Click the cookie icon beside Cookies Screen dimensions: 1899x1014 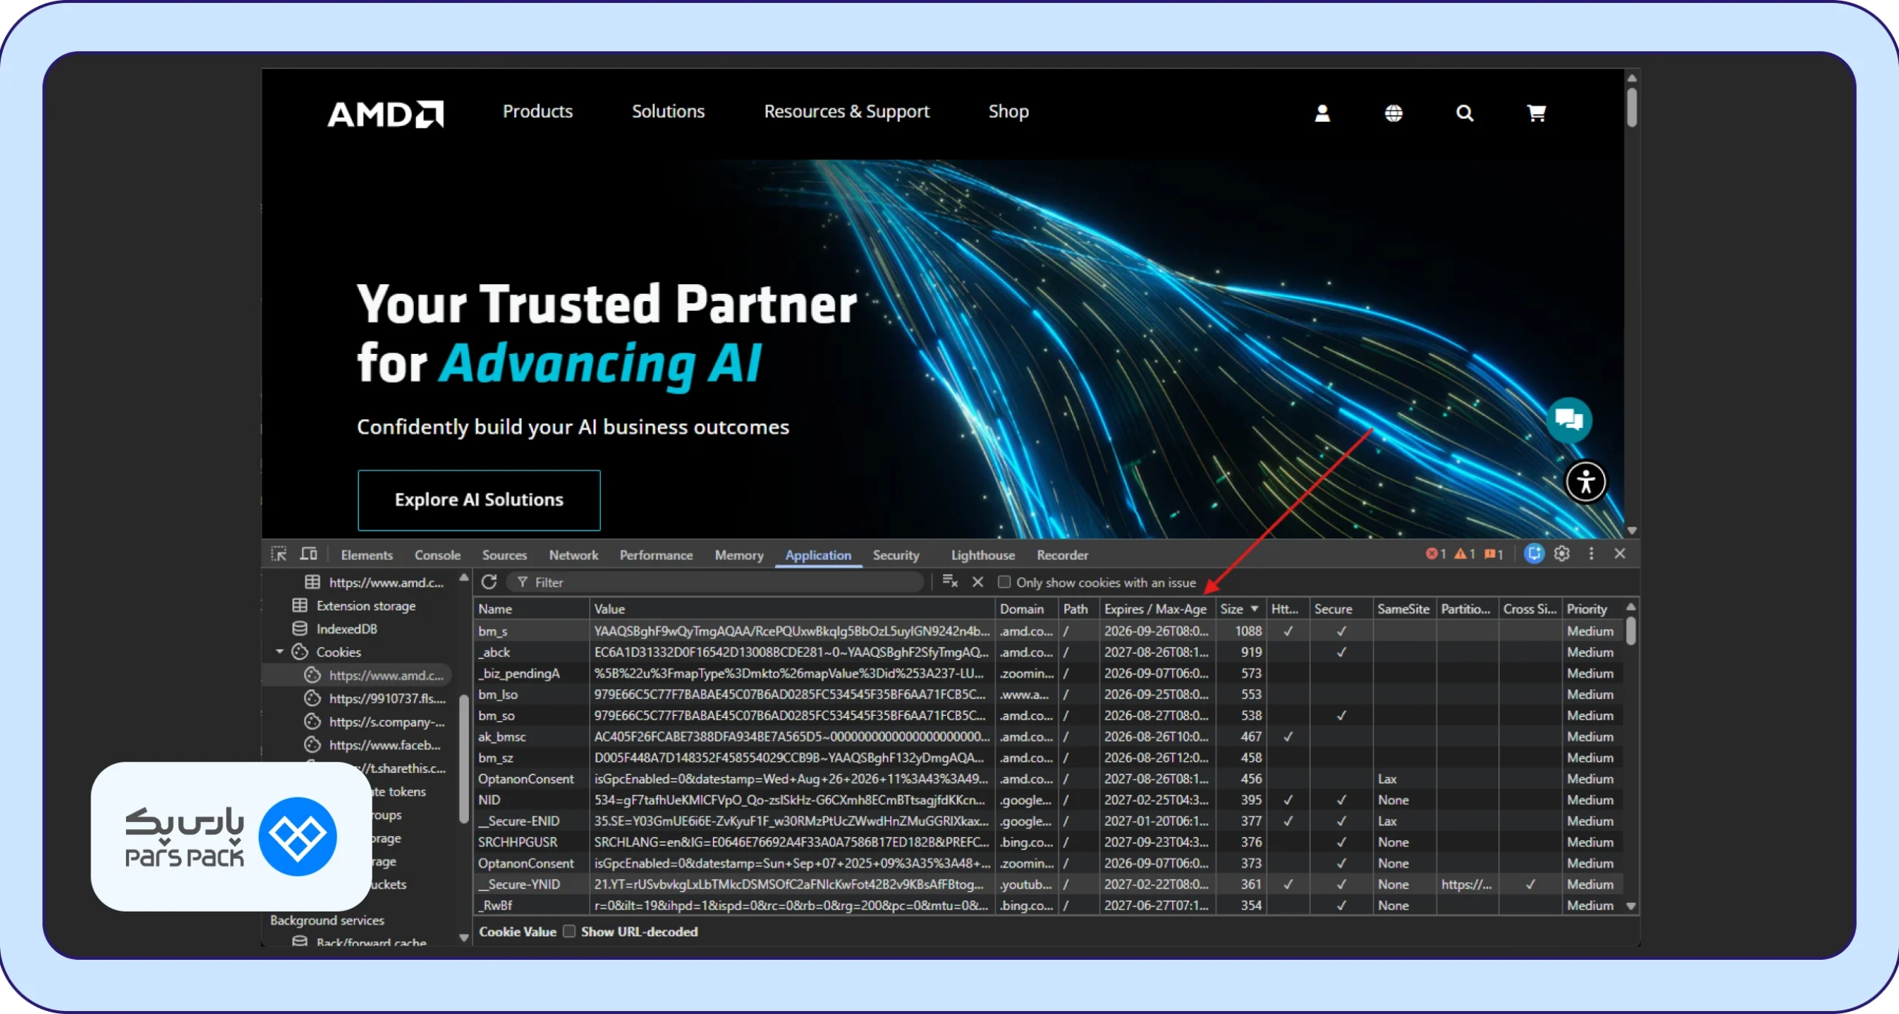pyautogui.click(x=300, y=652)
